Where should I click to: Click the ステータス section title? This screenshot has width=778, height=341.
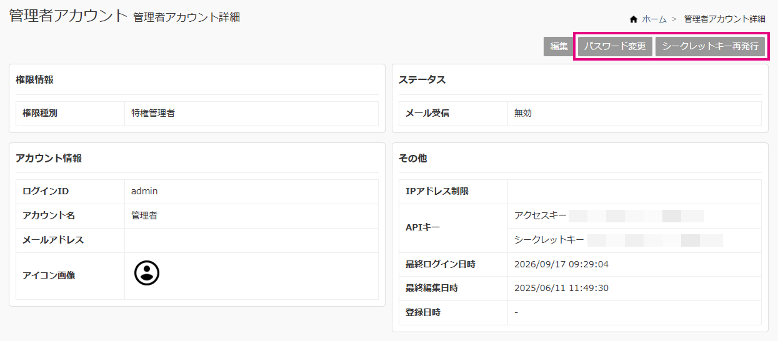click(x=422, y=79)
